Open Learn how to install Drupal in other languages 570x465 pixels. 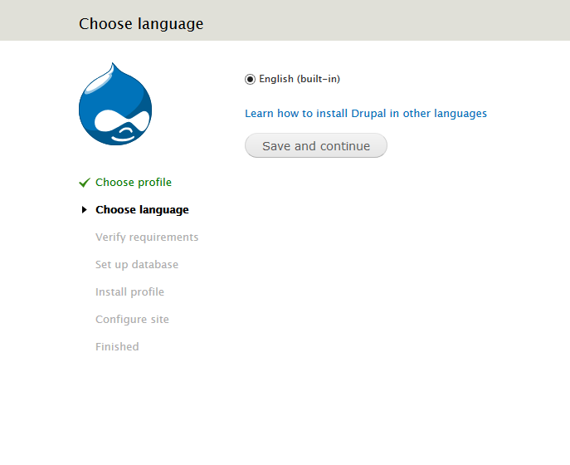pyautogui.click(x=366, y=114)
